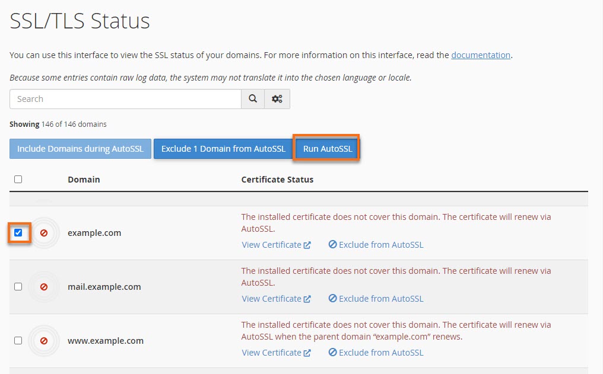View Certificate for www.example.com
This screenshot has width=603, height=374.
pyautogui.click(x=272, y=352)
